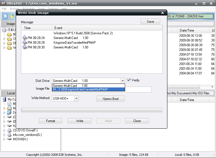Screen dimensions: 216x158
Task: Expand the MOSHI(H:) tree node
Action: tap(4, 139)
